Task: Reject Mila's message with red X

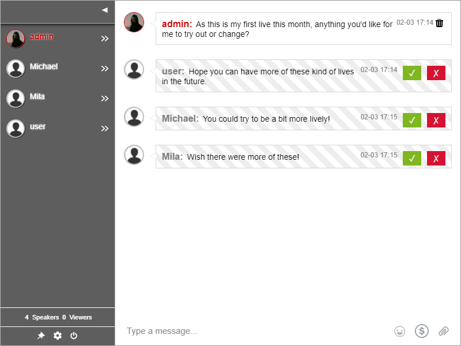Action: [x=436, y=159]
